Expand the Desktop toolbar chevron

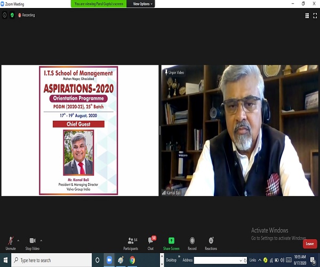179,256
